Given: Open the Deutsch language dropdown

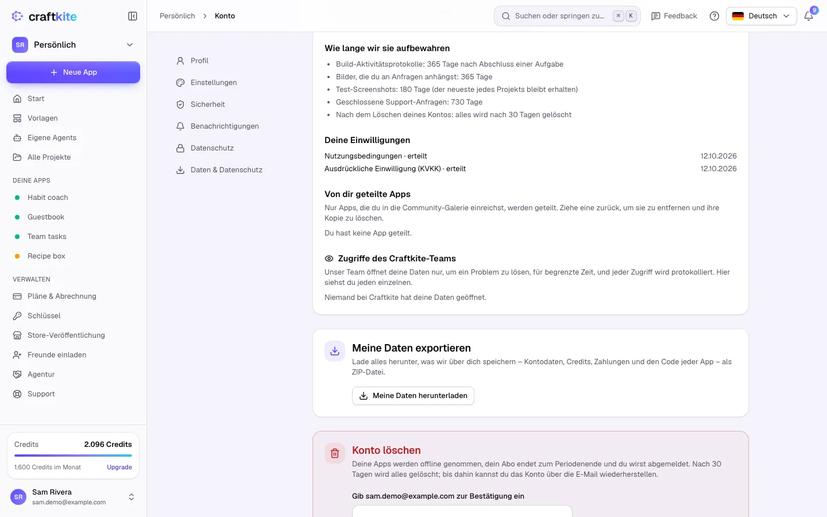Looking at the screenshot, I should click(762, 16).
